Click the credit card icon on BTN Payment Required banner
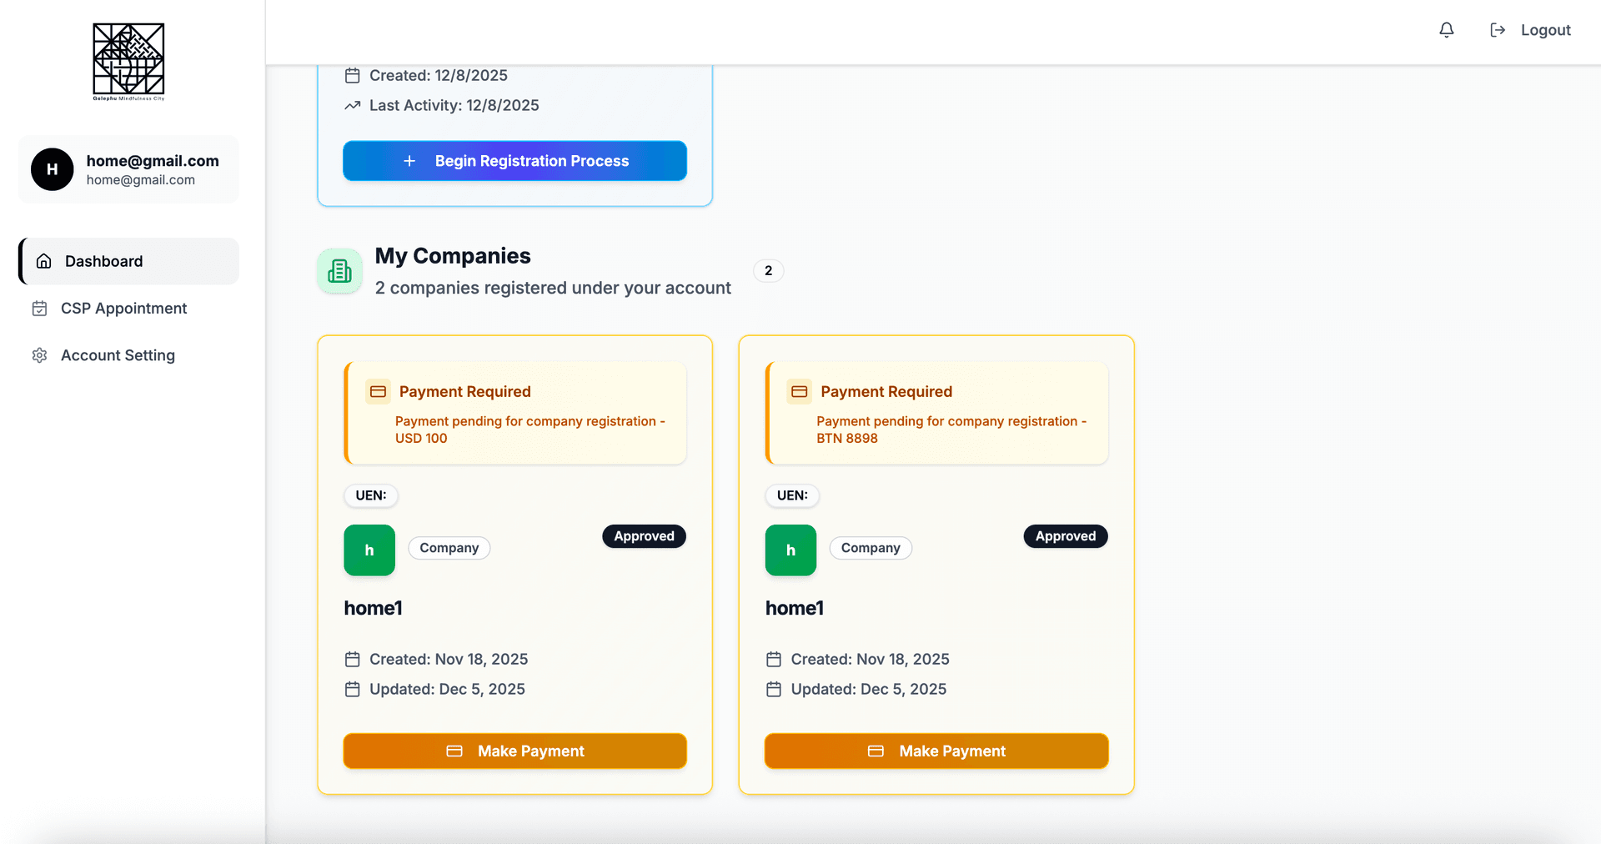1601x844 pixels. tap(799, 390)
